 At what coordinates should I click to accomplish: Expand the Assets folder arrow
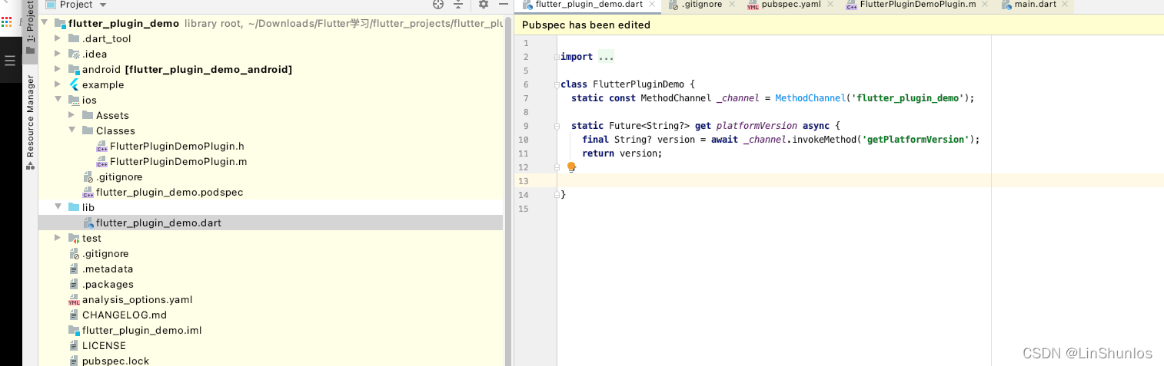pyautogui.click(x=72, y=115)
